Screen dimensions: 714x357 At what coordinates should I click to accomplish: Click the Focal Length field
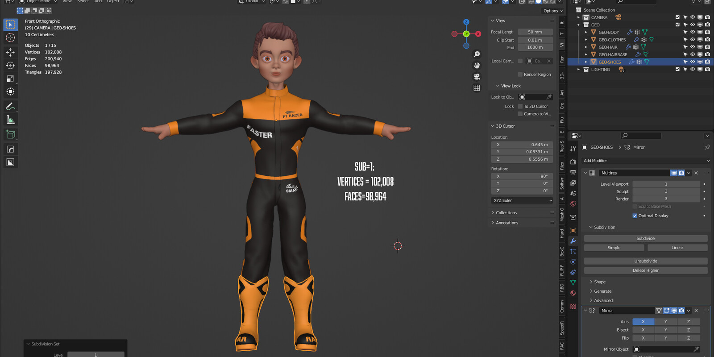pos(535,32)
